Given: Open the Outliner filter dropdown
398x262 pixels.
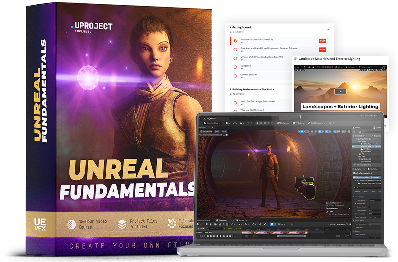Looking at the screenshot, I should (x=355, y=132).
